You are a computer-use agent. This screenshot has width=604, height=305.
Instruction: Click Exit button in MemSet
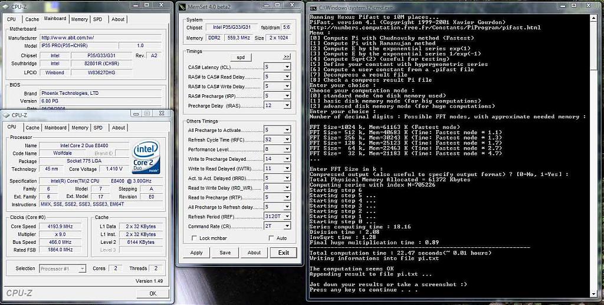coord(284,253)
